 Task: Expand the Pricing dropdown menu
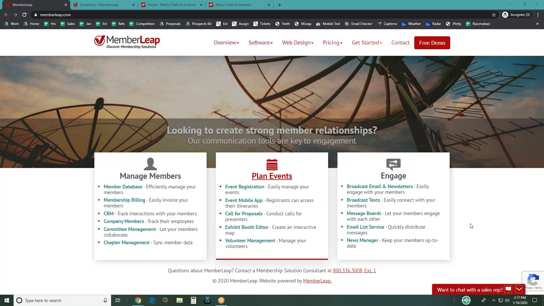click(333, 43)
